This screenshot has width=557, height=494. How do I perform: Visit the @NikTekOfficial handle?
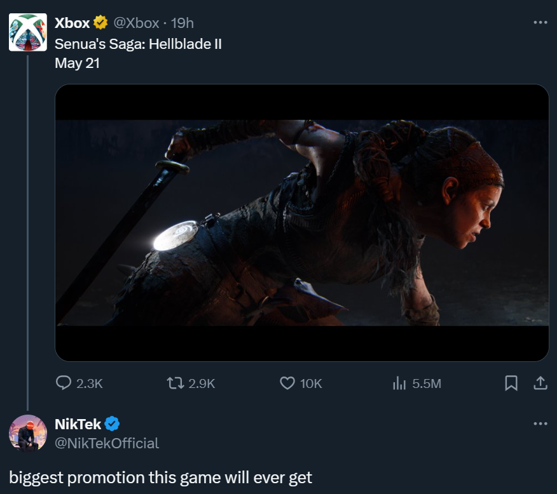click(107, 443)
